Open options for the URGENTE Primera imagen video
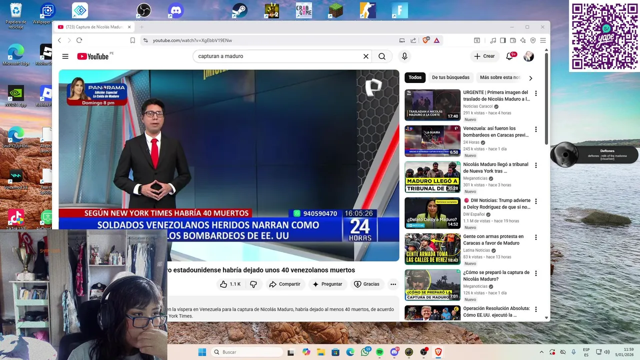 (535, 93)
